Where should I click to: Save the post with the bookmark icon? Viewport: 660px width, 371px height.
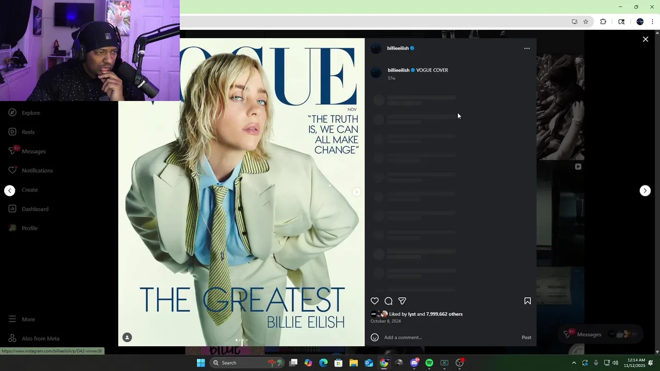coord(527,301)
